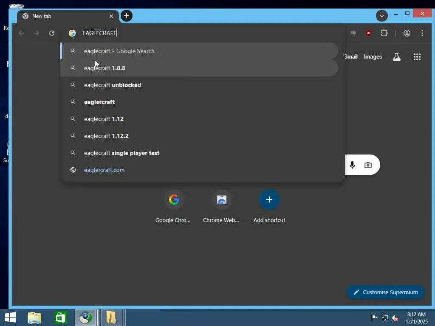Select suggestion eaglecraft 1.12

[x=199, y=119]
